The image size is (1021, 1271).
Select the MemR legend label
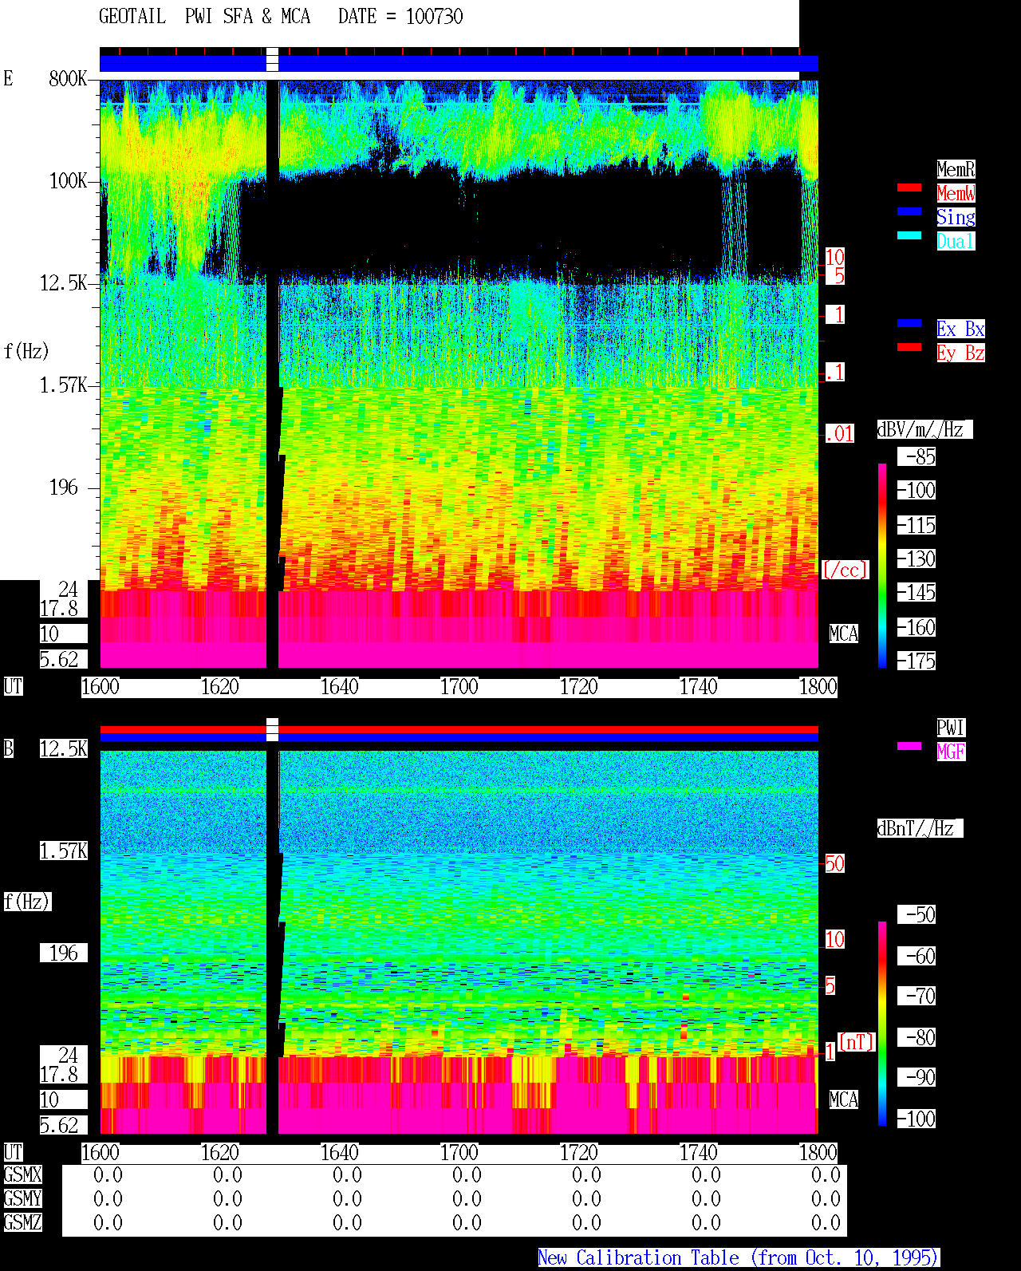956,169
